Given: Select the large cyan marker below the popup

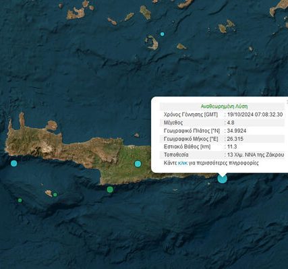Looking at the screenshot, I should pyautogui.click(x=223, y=179).
